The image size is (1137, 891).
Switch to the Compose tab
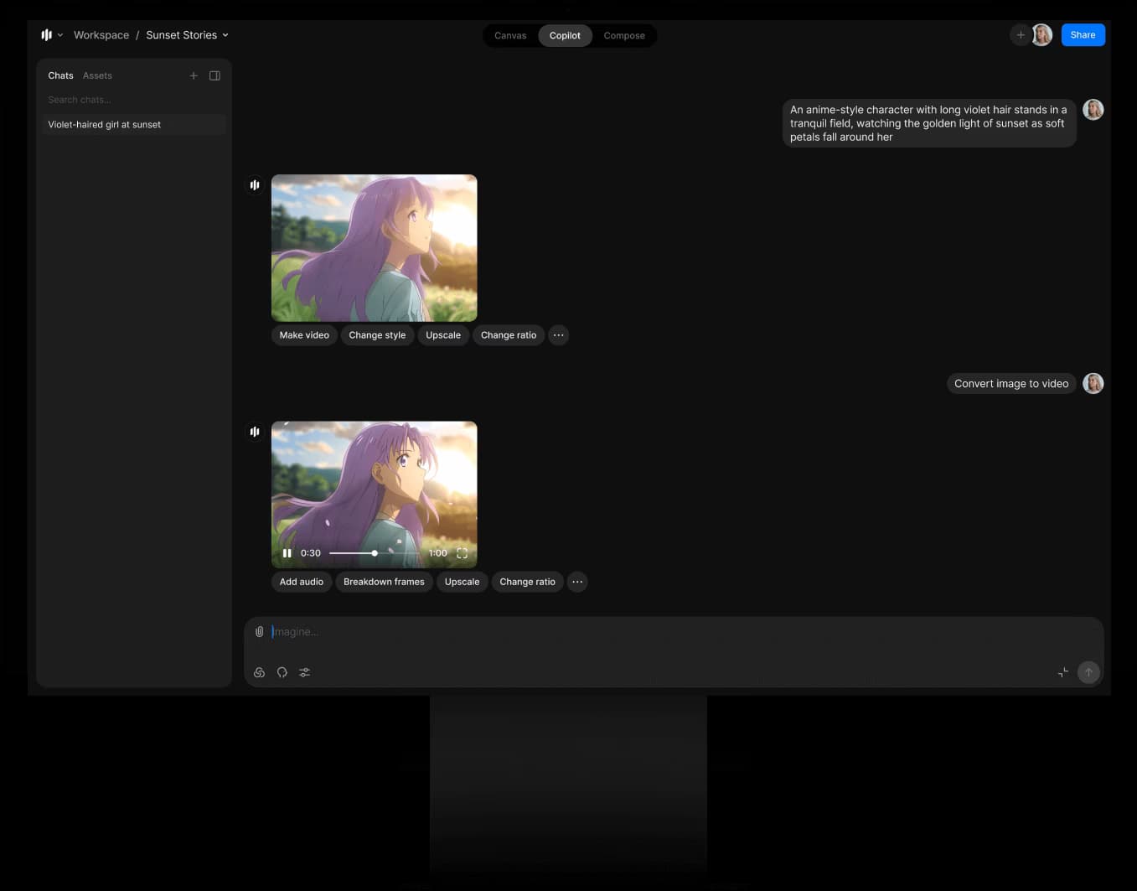[624, 36]
